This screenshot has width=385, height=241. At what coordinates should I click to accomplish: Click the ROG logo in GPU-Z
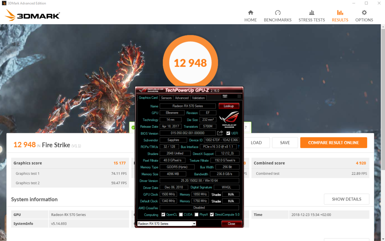click(x=229, y=119)
